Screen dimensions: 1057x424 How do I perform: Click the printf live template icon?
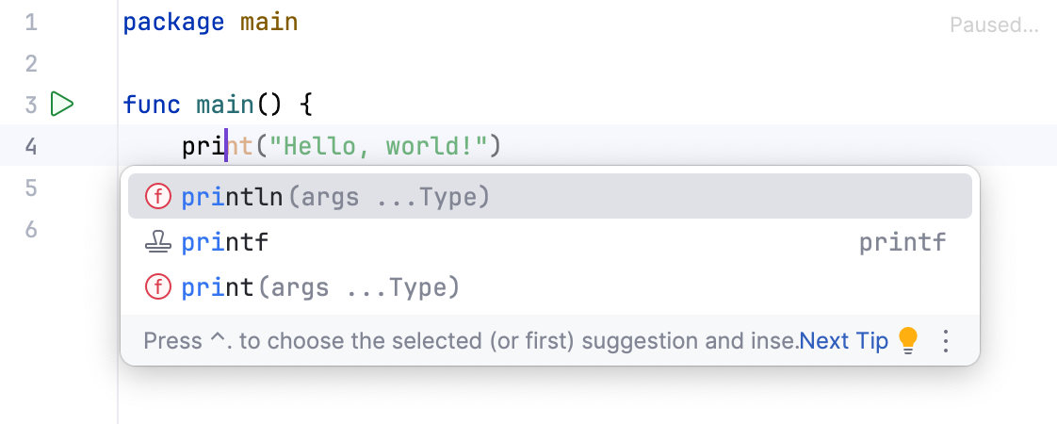coord(157,243)
